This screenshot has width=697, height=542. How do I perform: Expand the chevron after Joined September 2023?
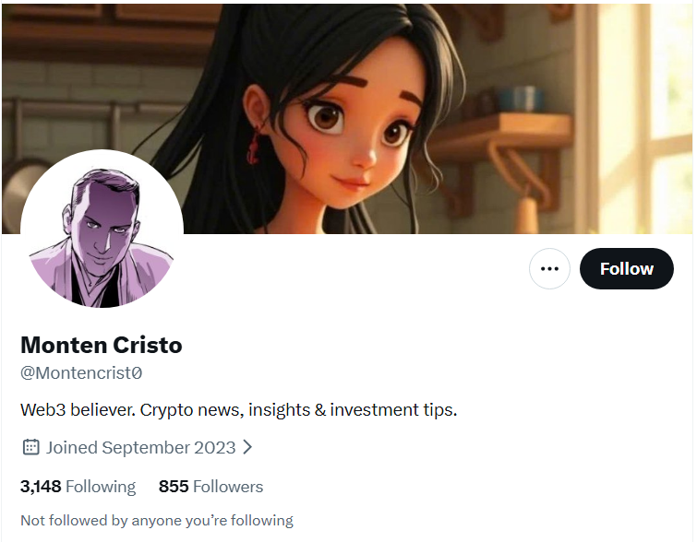click(247, 447)
